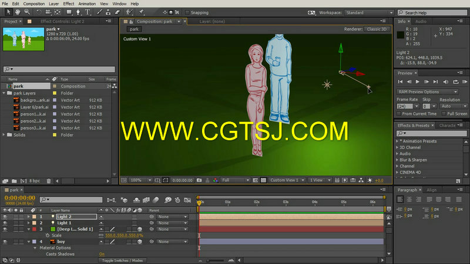This screenshot has width=470, height=264.
Task: Click the Solid 1 layer red label swatch
Action: pyautogui.click(x=34, y=229)
